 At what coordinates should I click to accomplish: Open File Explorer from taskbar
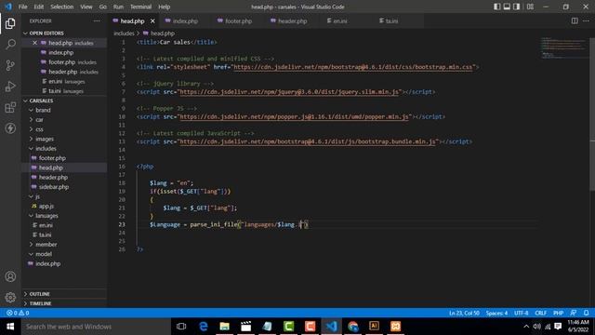coord(225,327)
